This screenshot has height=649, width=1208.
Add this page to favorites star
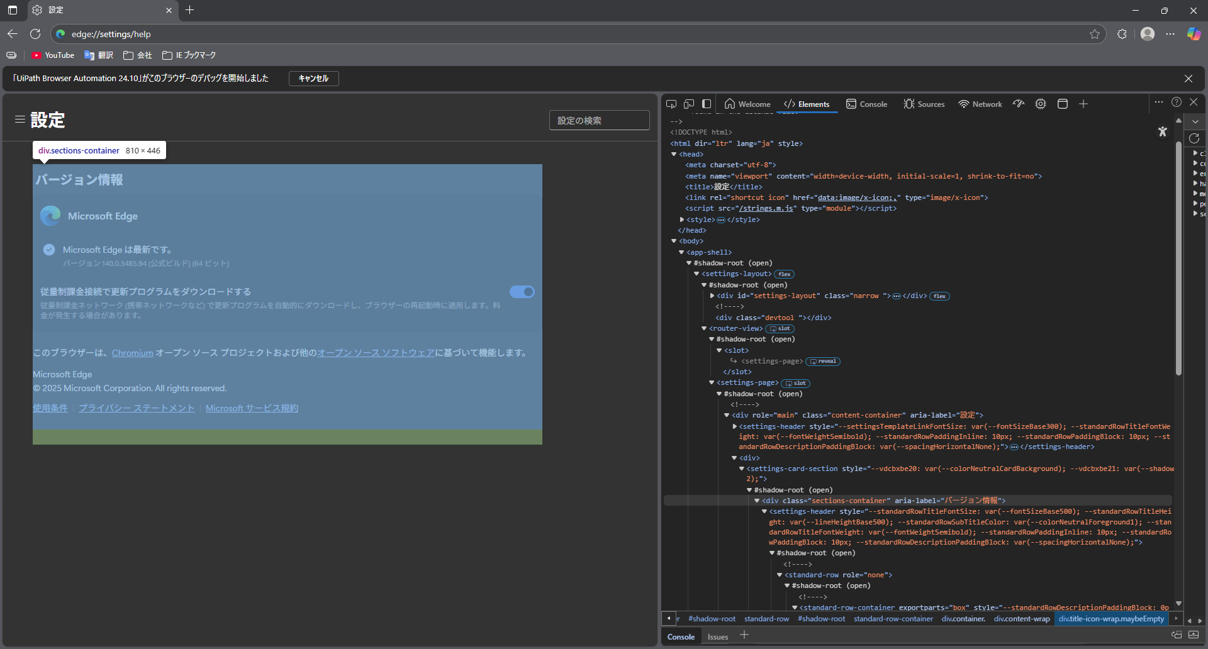pos(1095,34)
